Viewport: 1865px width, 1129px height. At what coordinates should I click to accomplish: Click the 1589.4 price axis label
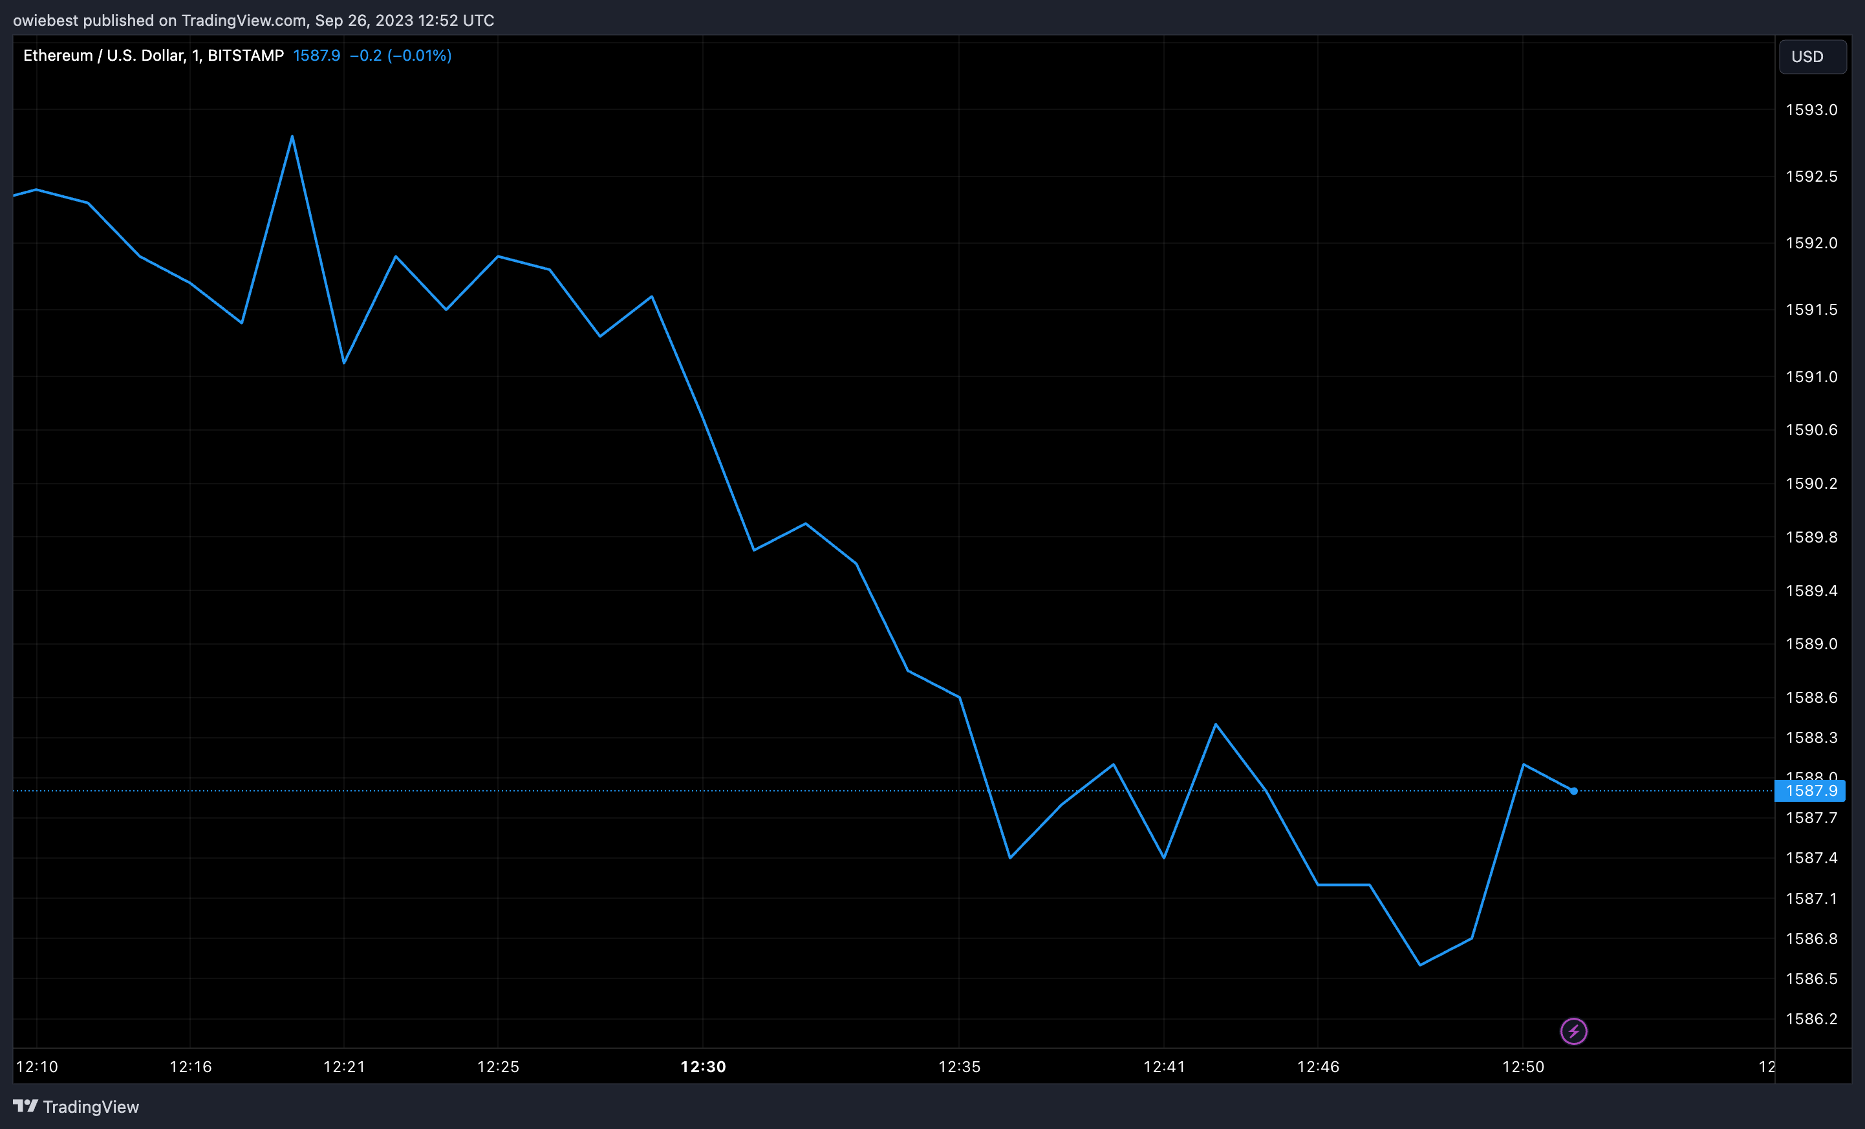pos(1811,590)
